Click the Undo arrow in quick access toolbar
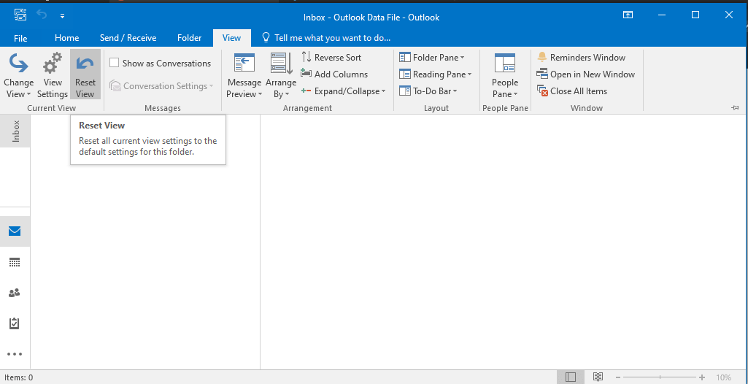748x384 pixels. (x=42, y=15)
